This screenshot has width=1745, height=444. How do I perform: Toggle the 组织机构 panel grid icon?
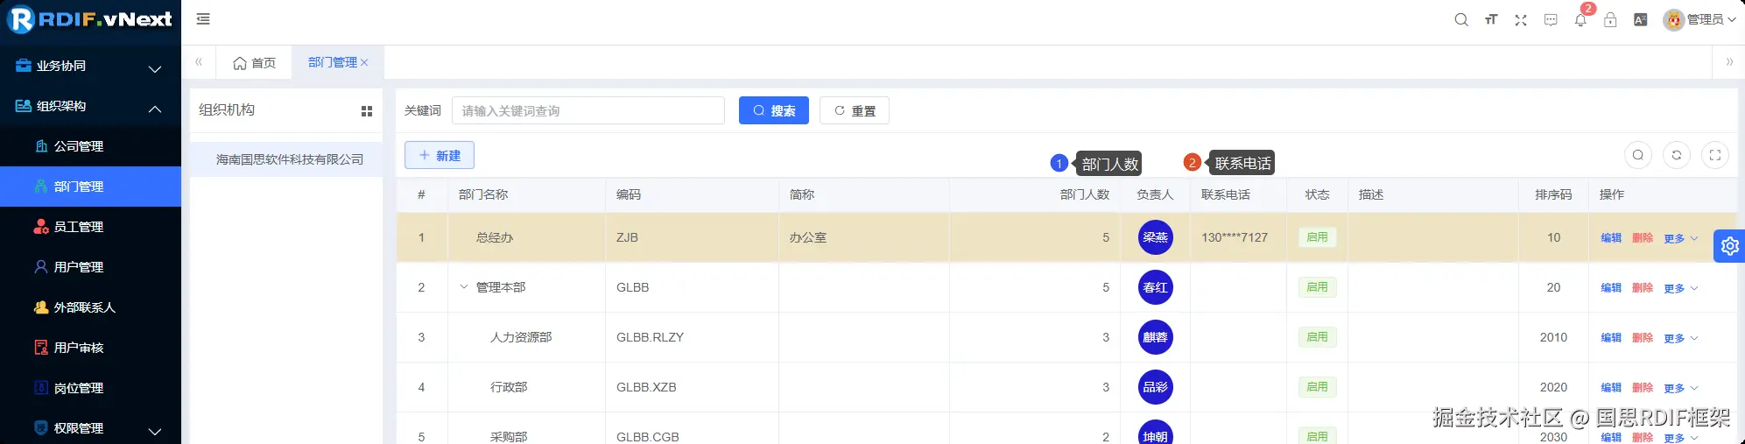(x=367, y=111)
